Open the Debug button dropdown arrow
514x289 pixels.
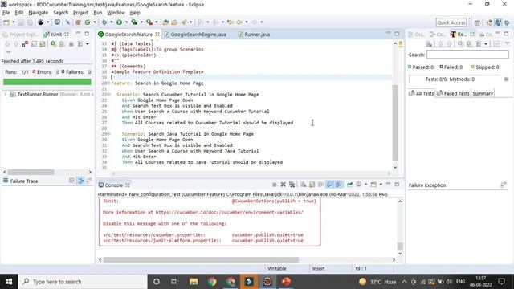(x=111, y=22)
